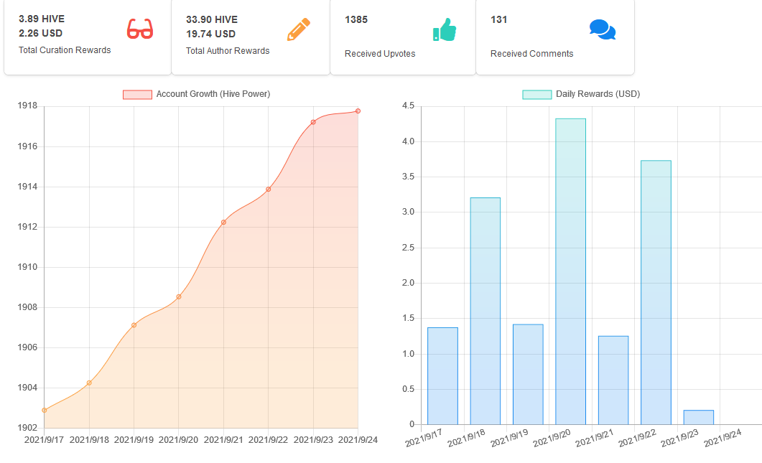762x463 pixels.
Task: Click the 1910 y-axis label
Action: click(27, 267)
